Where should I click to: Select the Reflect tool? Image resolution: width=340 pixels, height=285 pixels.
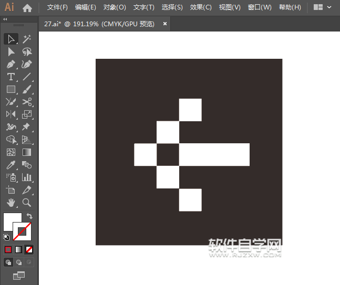tap(11, 114)
